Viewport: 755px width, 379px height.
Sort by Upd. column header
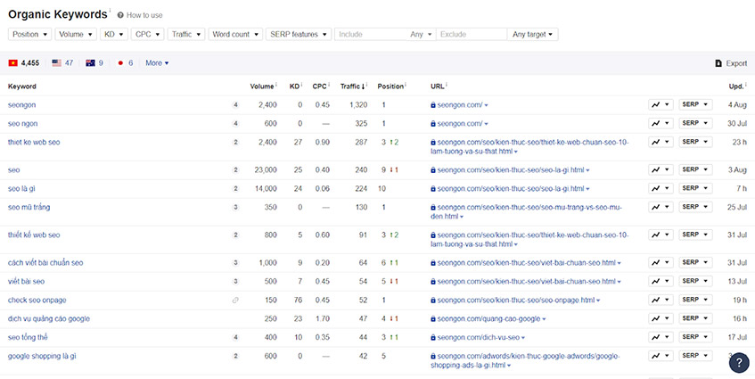(736, 87)
